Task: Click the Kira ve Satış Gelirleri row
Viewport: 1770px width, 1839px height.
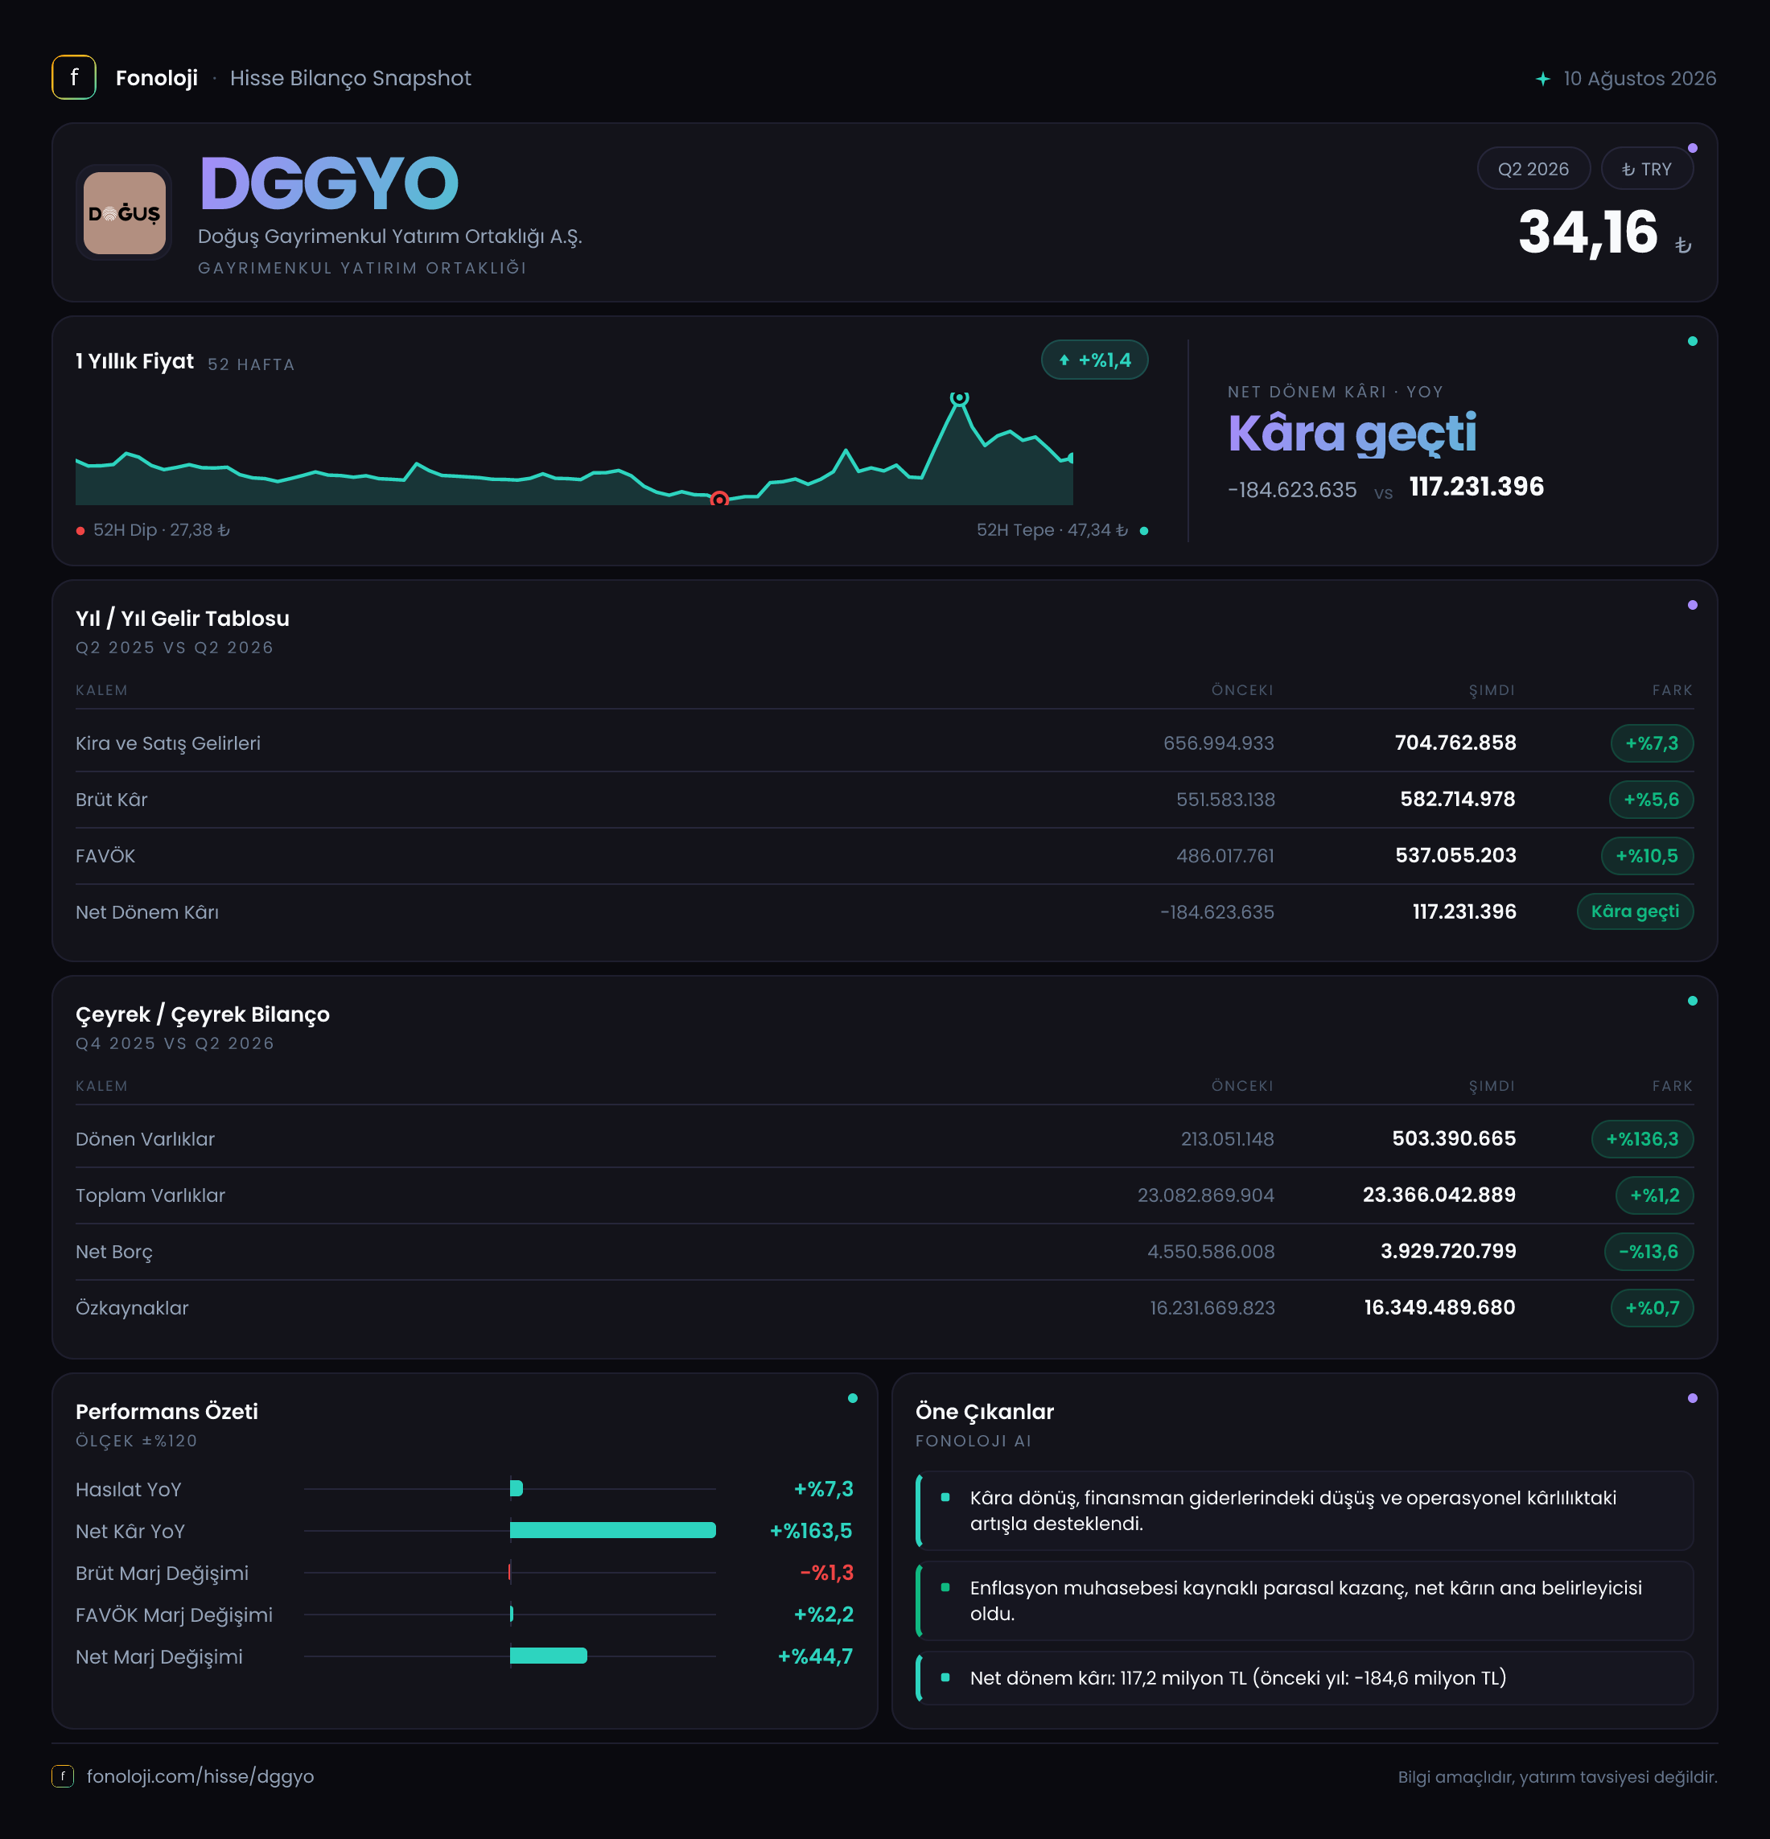Action: tap(884, 743)
